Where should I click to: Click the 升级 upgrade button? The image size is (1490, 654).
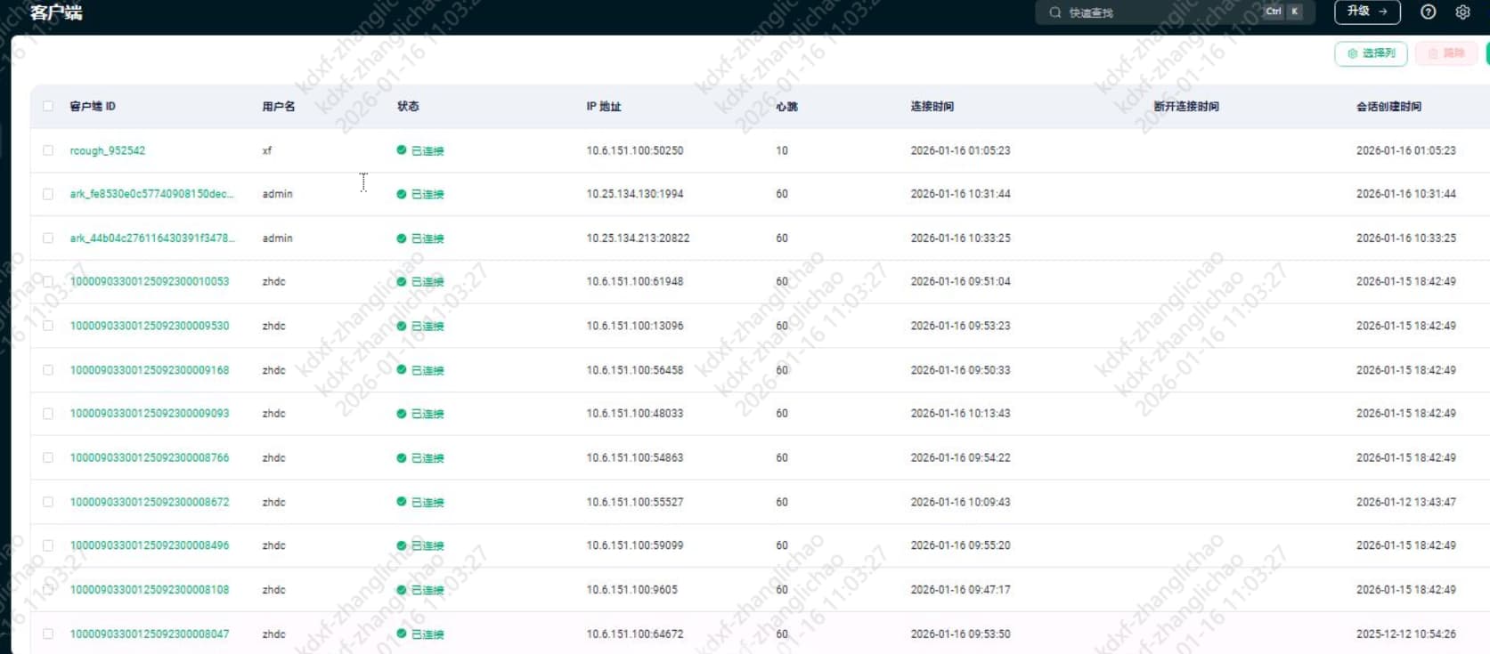[1366, 12]
